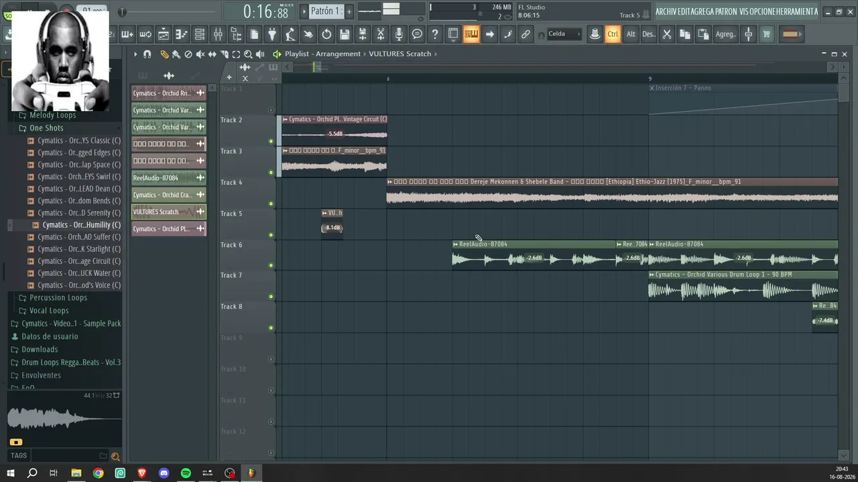Open File Explorer from the taskbar
The height and width of the screenshot is (482, 858).
coord(76,473)
